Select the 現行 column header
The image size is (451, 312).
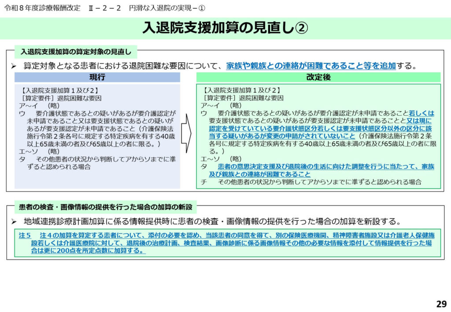coord(97,77)
